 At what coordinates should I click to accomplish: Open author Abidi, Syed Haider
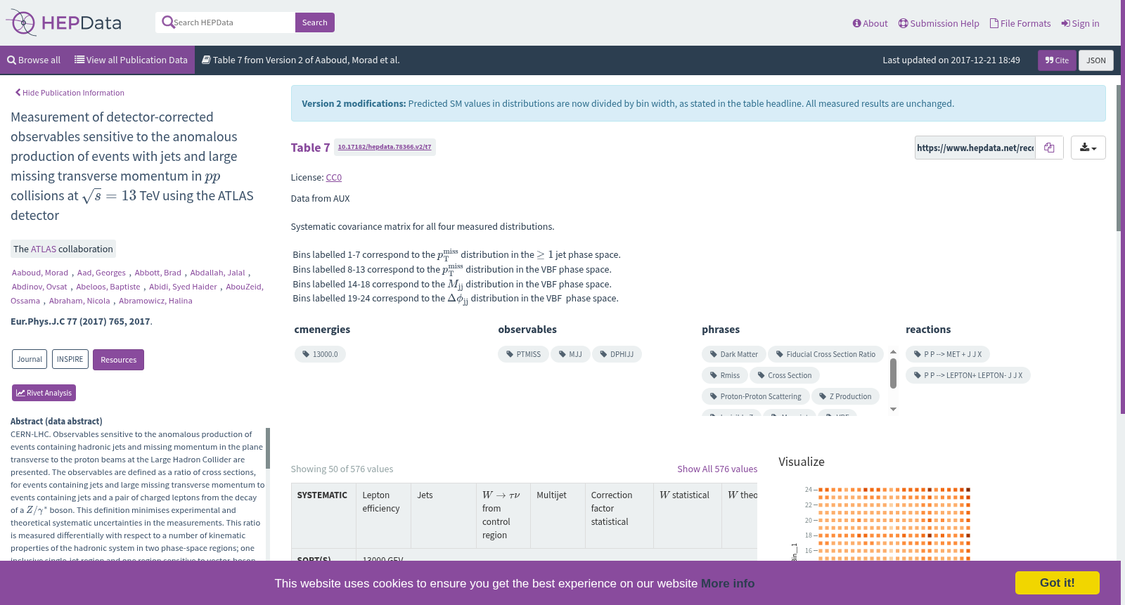tap(183, 287)
